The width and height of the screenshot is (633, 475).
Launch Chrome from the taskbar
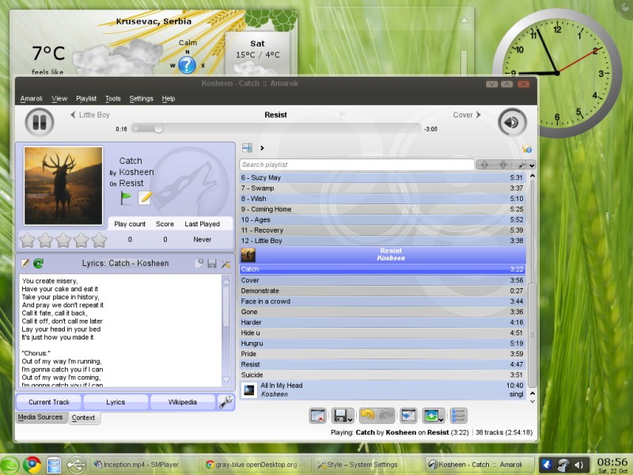pos(32,465)
